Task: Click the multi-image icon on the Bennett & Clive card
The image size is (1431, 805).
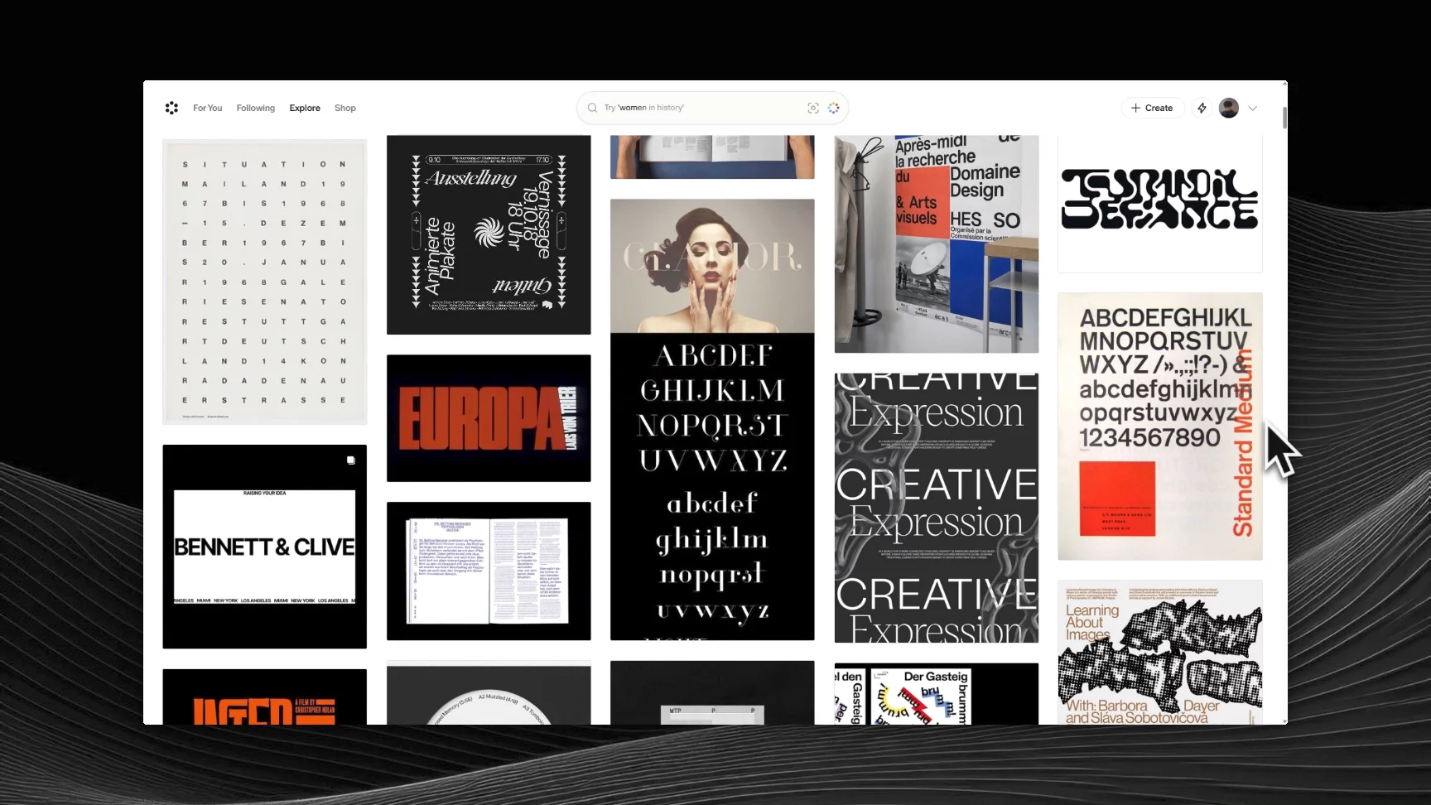Action: point(351,460)
